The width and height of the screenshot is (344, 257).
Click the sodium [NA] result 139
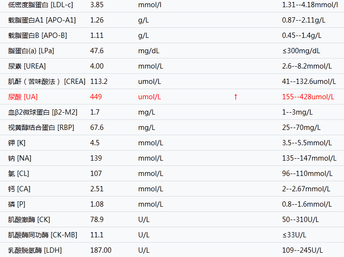coord(96,158)
